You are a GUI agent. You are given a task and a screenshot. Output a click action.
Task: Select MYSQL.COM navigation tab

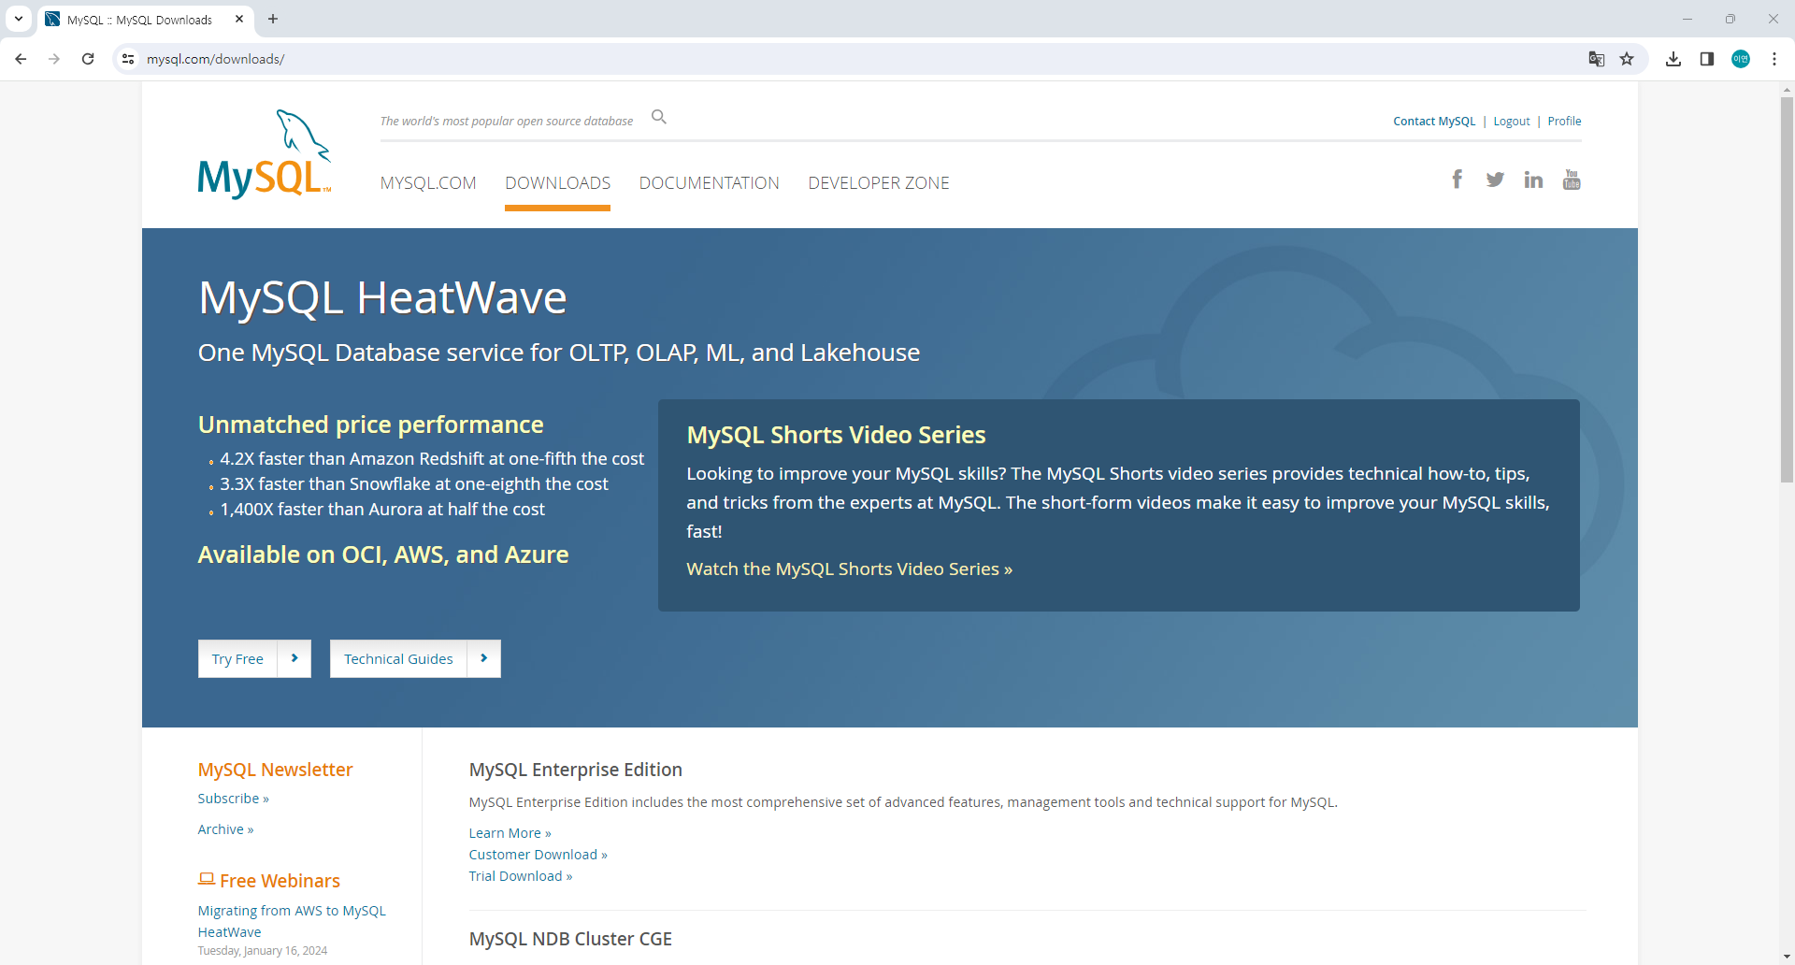(x=428, y=183)
